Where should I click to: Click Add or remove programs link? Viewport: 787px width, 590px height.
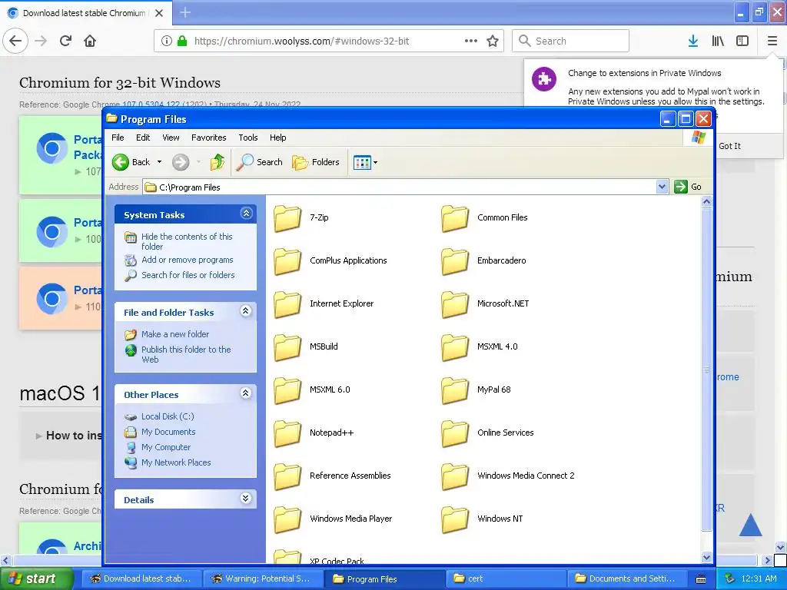(188, 260)
